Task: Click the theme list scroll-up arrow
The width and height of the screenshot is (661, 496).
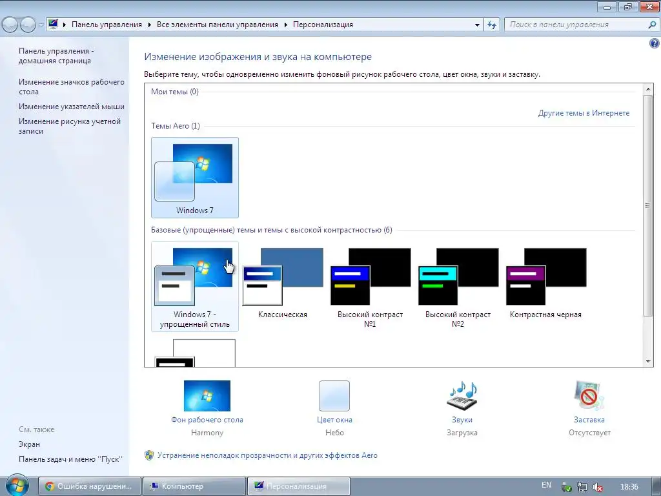Action: point(648,89)
